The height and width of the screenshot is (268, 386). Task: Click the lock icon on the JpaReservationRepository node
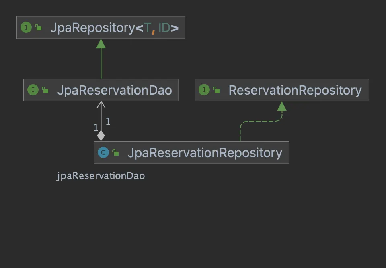[115, 152]
